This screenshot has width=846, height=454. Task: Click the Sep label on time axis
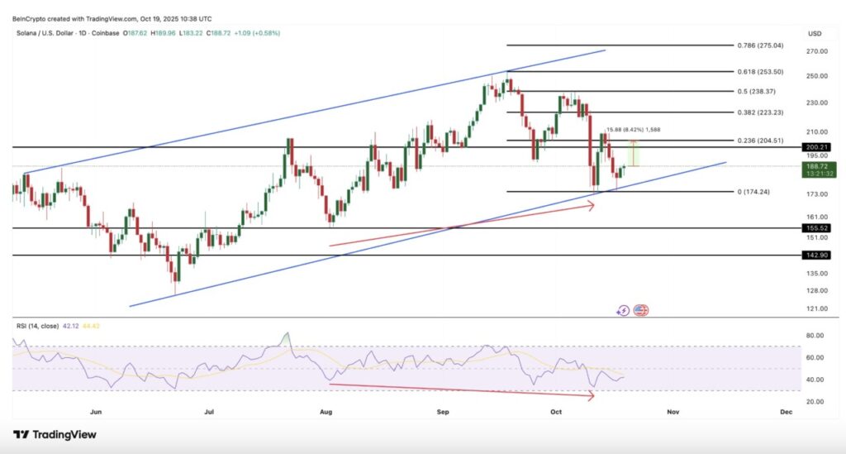pos(444,411)
